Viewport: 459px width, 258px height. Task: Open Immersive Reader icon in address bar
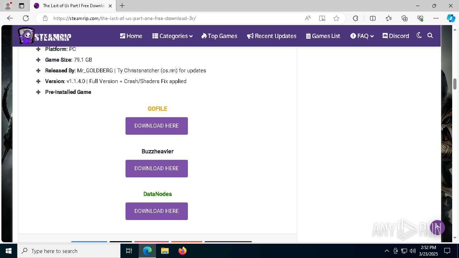pyautogui.click(x=322, y=18)
